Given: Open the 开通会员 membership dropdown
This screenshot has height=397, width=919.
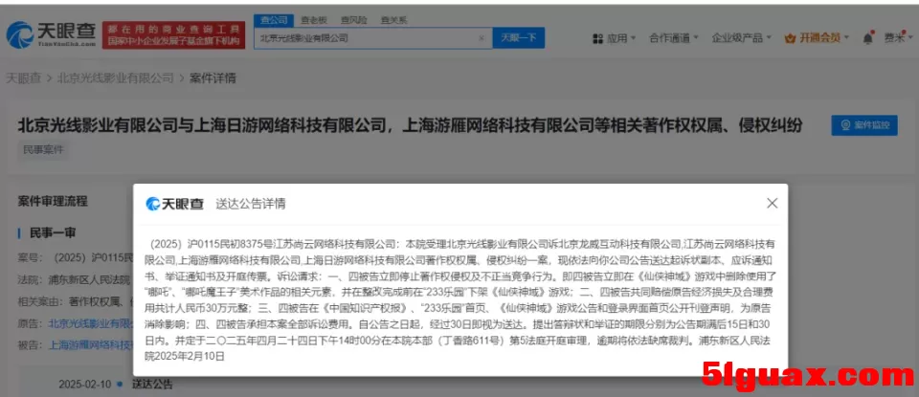Looking at the screenshot, I should (x=817, y=38).
